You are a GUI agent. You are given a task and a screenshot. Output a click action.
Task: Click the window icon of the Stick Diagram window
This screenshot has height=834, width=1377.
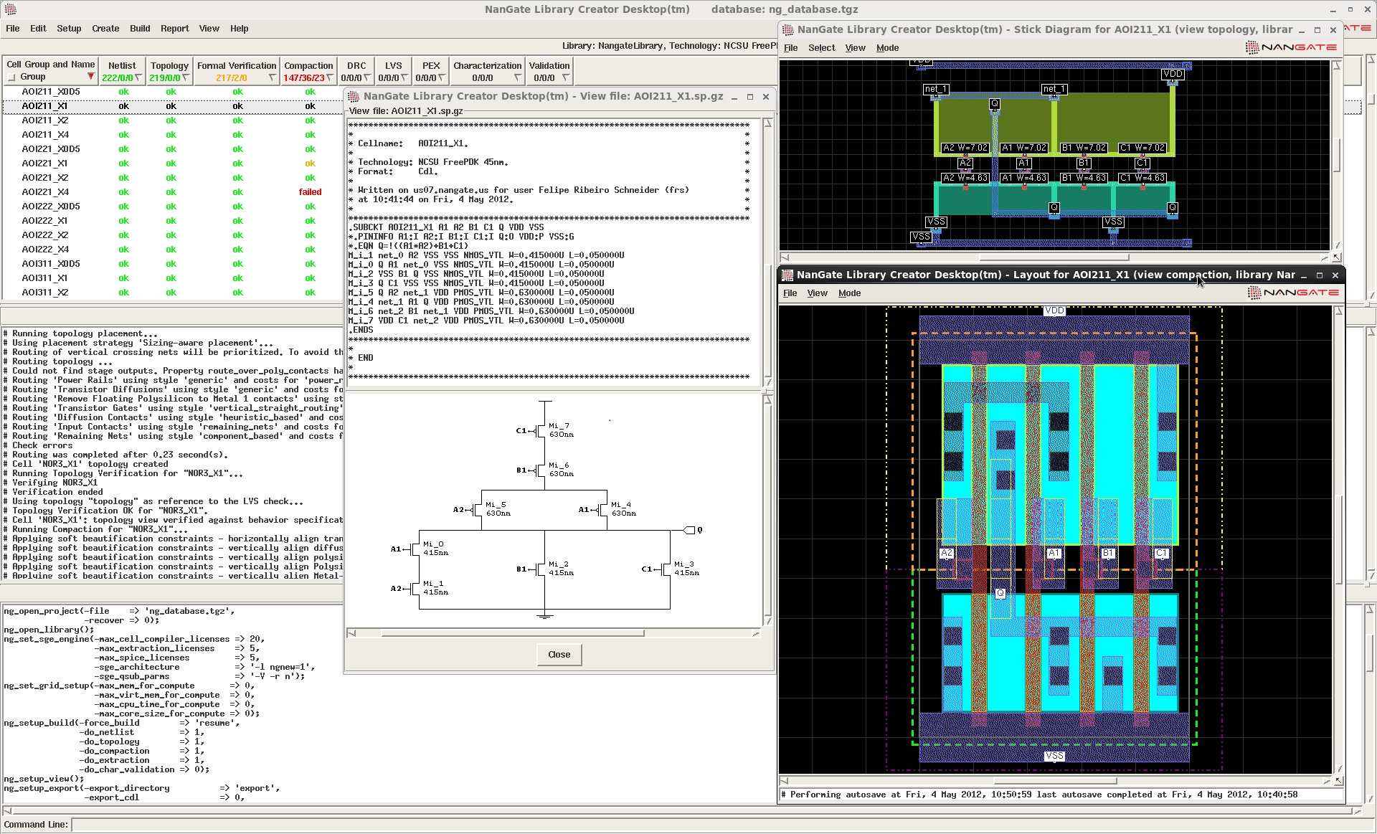click(788, 29)
